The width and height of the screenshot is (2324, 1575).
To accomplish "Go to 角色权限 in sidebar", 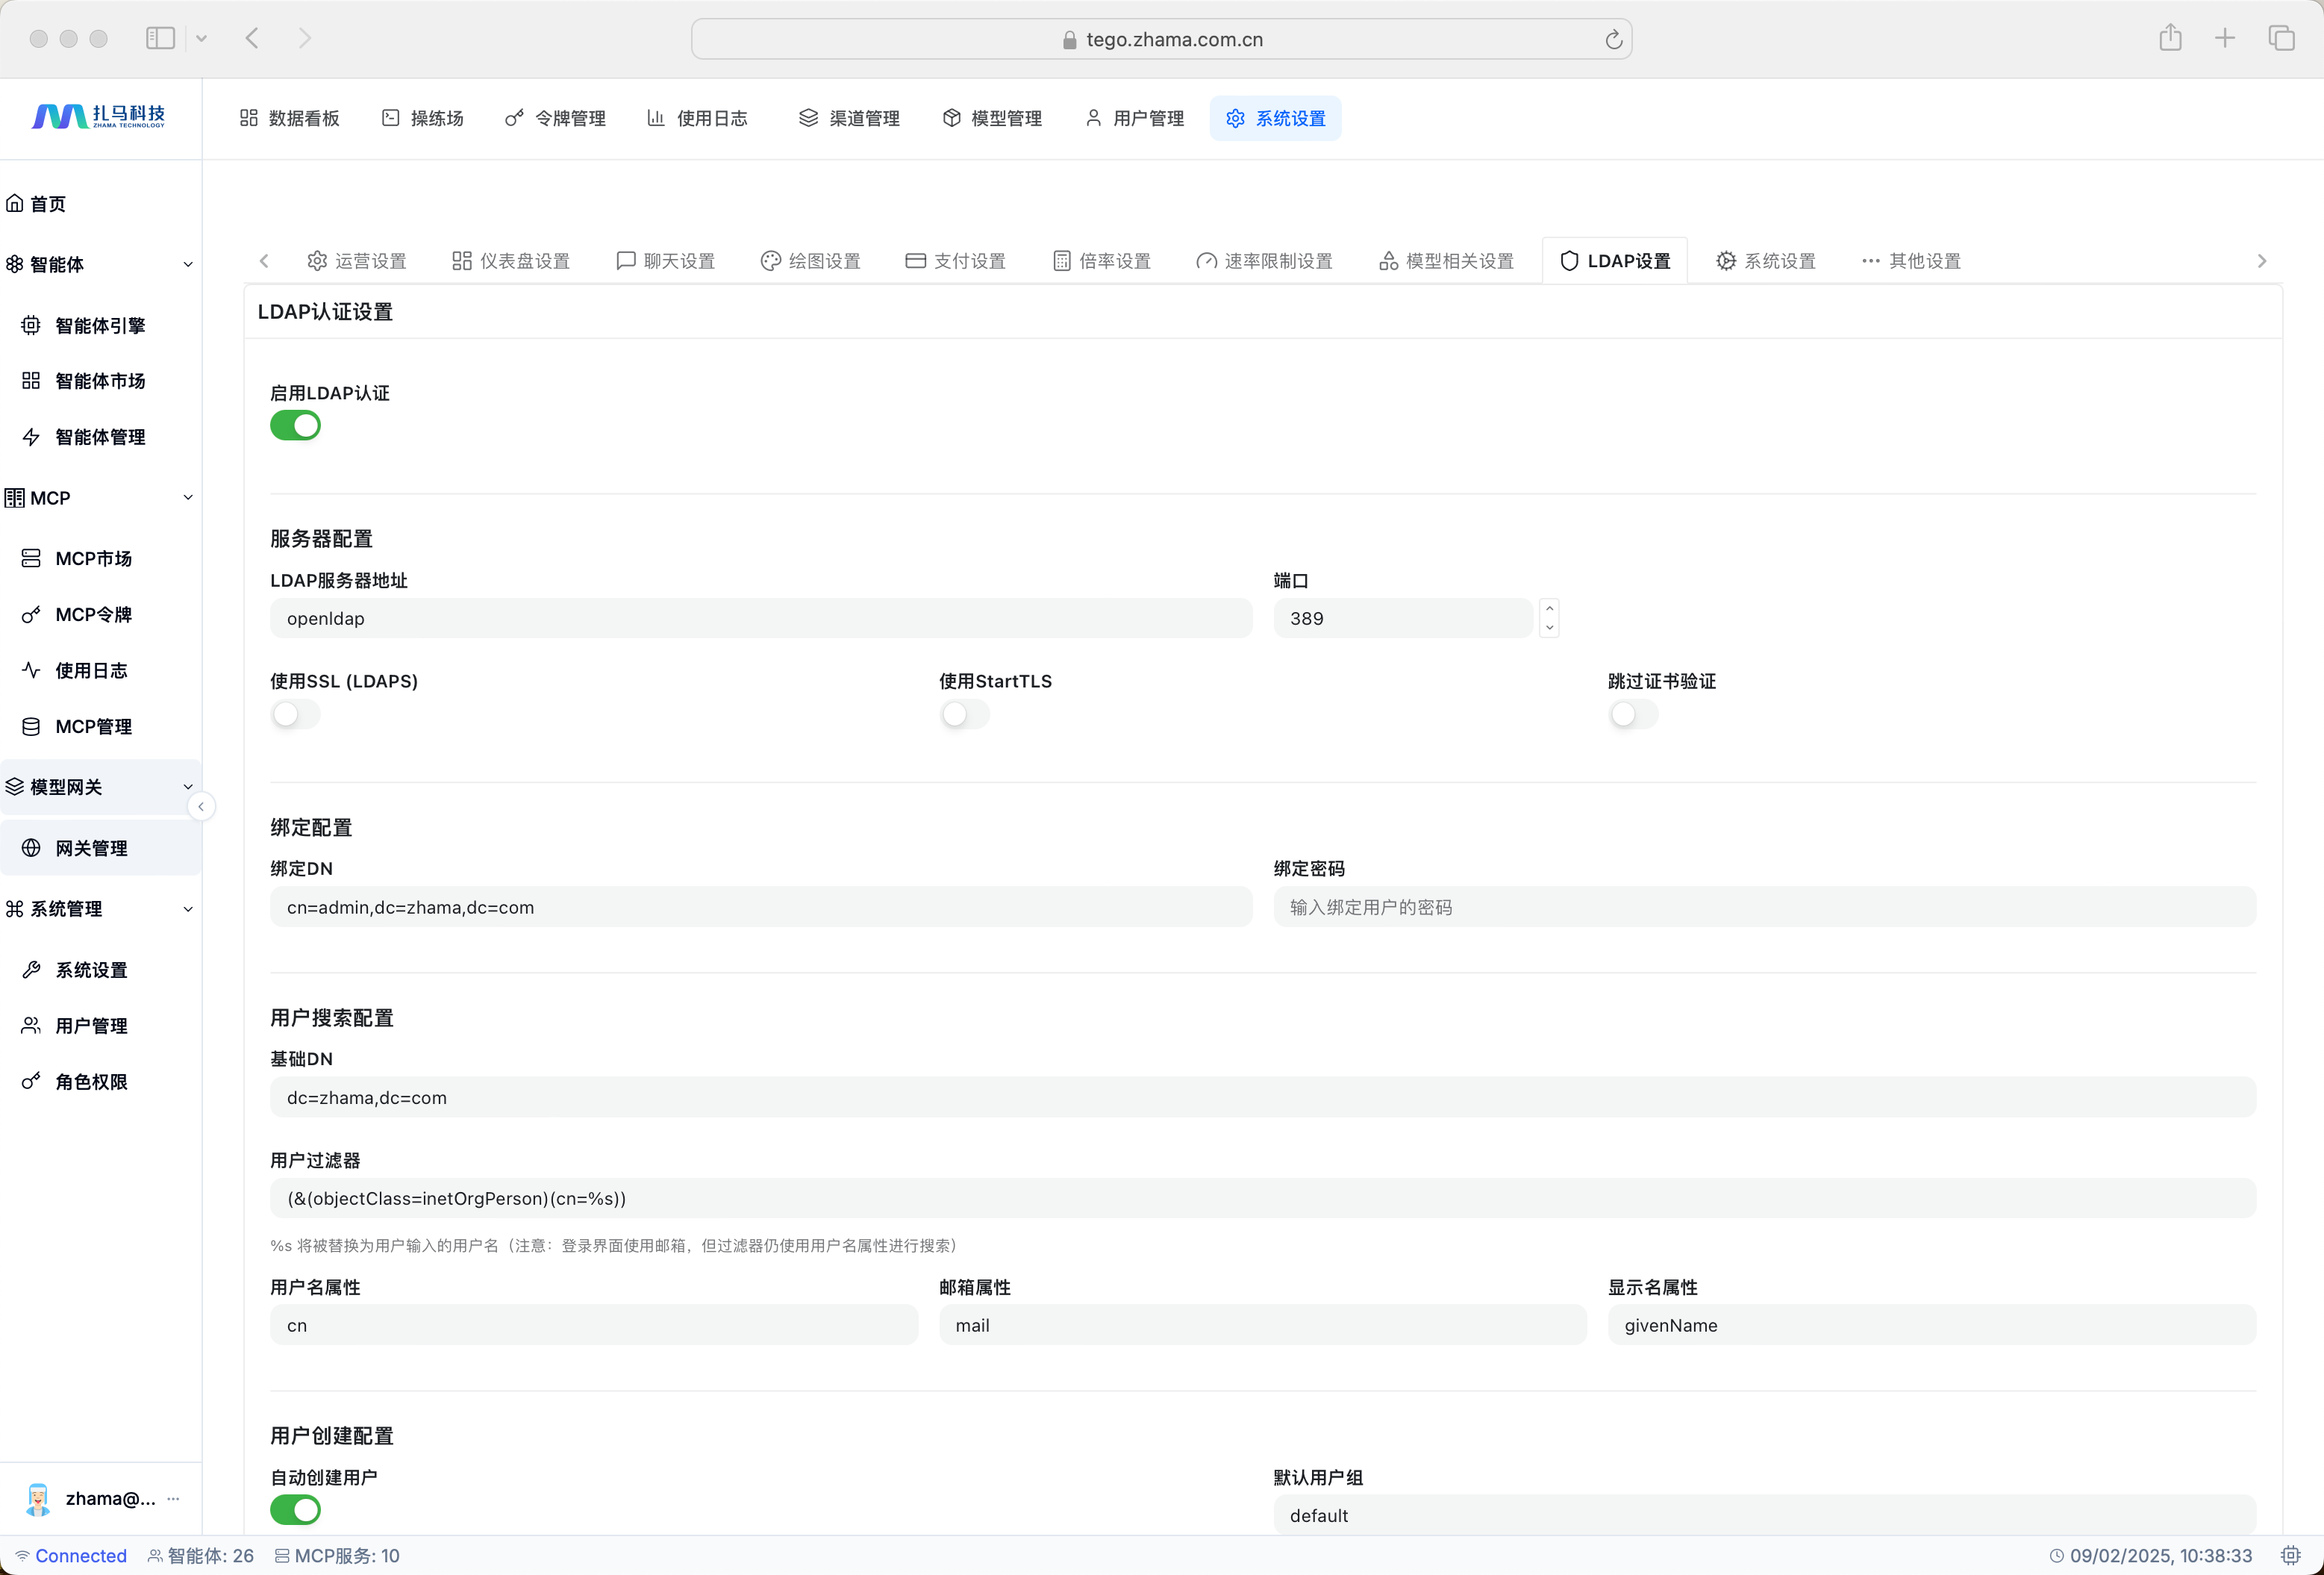I will (x=91, y=1082).
